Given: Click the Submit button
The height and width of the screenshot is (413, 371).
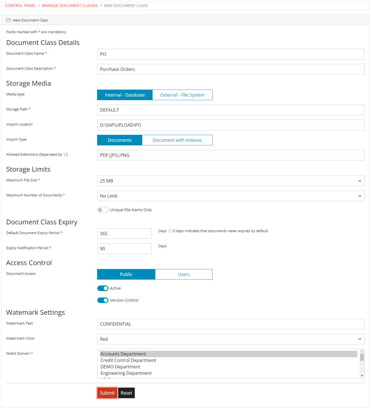Looking at the screenshot, I should (107, 393).
